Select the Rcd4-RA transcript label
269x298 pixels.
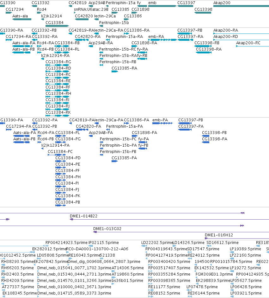(46, 43)
